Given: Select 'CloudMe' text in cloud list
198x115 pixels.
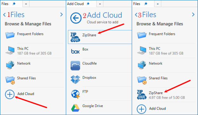Looking at the screenshot, I should pos(89,63).
